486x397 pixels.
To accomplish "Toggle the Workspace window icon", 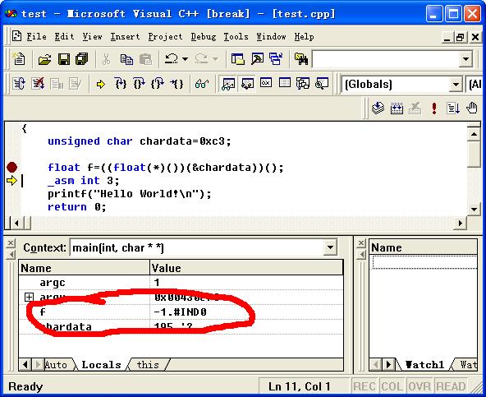I will coord(238,58).
